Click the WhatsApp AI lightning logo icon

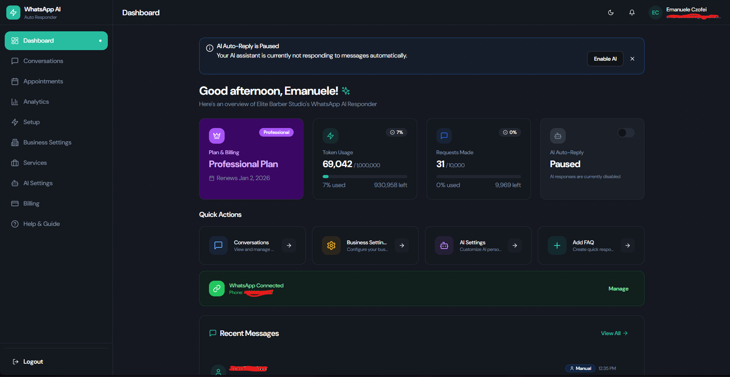click(x=13, y=13)
